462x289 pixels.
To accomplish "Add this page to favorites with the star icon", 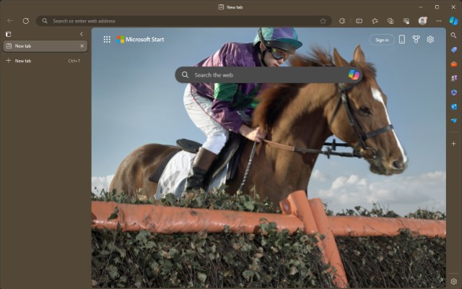I will (x=323, y=21).
